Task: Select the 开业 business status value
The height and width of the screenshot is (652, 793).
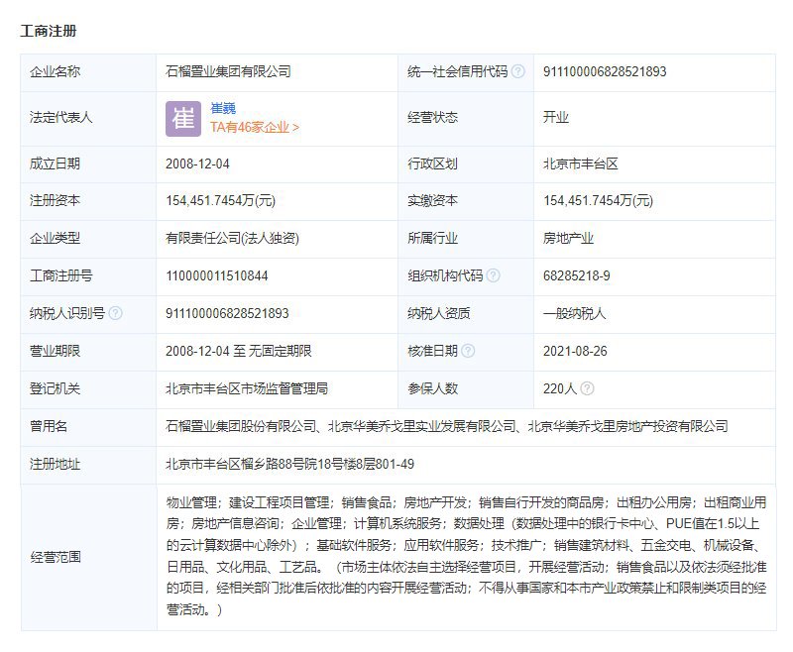Action: (556, 117)
